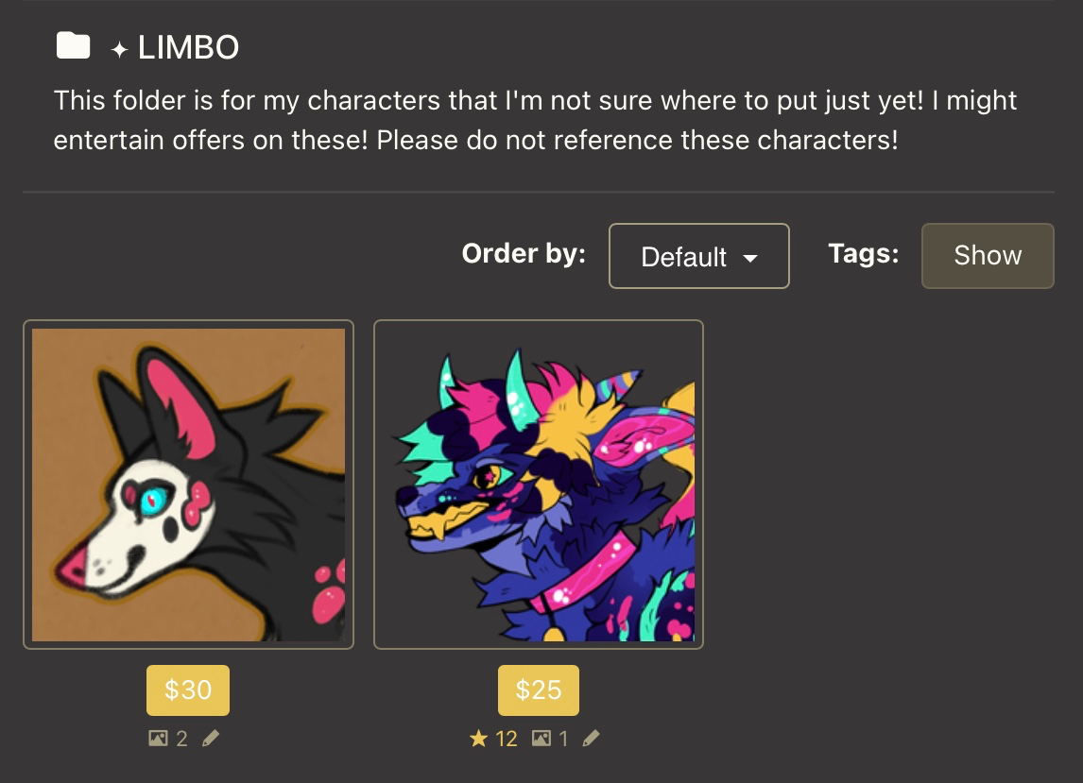Open the Order by Default dropdown

tap(698, 256)
